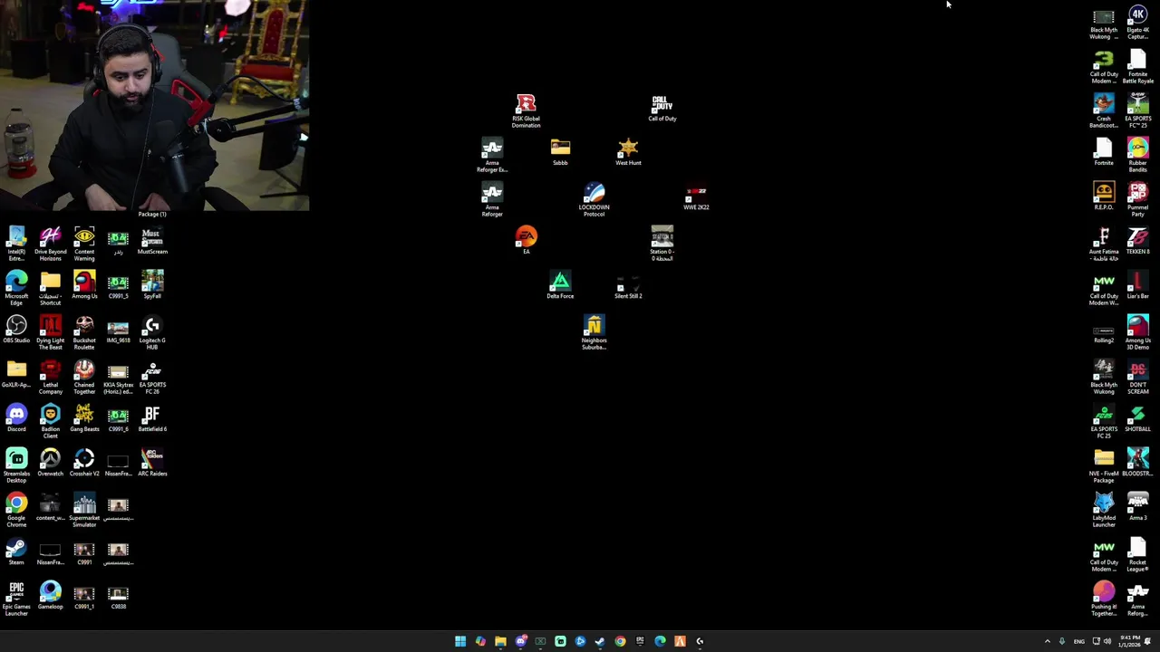Image resolution: width=1160 pixels, height=652 pixels.
Task: Select Drive Beyond Horizons shortcut
Action: click(x=50, y=244)
